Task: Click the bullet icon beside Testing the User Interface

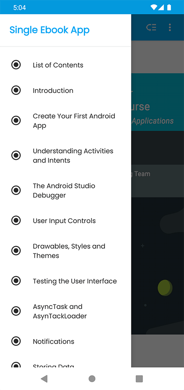Action: (16, 281)
